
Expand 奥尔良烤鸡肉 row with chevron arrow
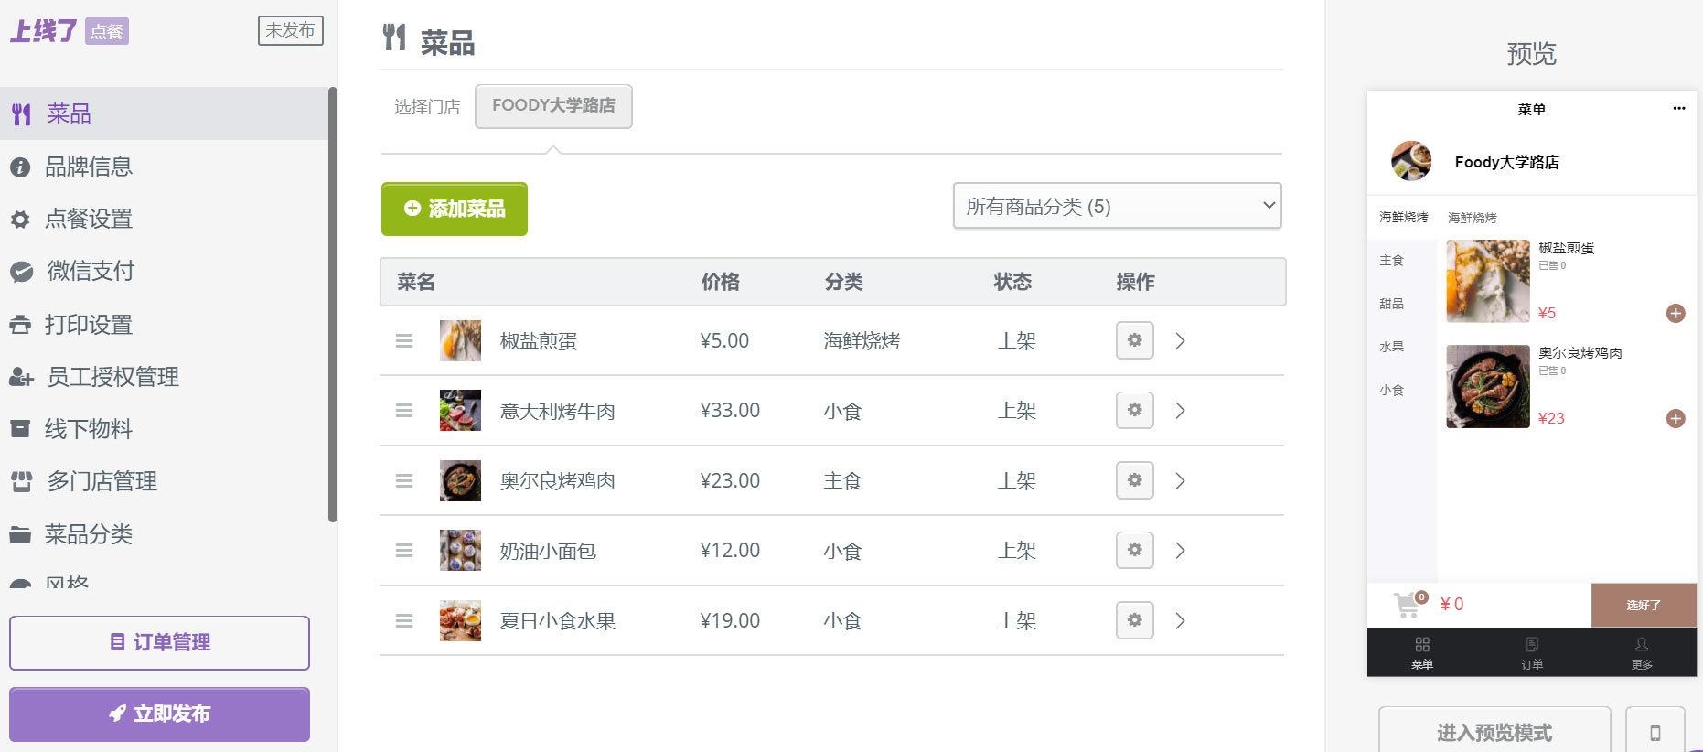pyautogui.click(x=1180, y=480)
